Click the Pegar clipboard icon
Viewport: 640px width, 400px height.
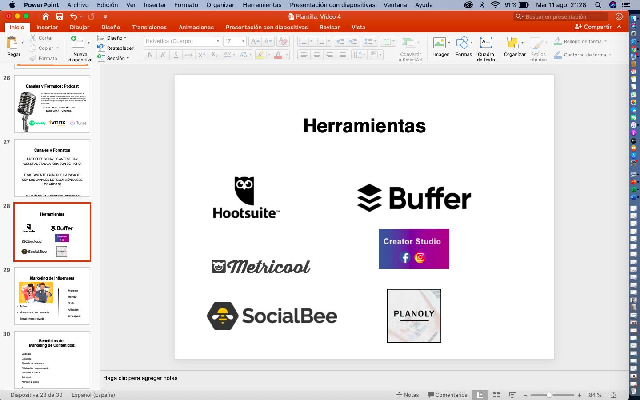click(x=12, y=43)
